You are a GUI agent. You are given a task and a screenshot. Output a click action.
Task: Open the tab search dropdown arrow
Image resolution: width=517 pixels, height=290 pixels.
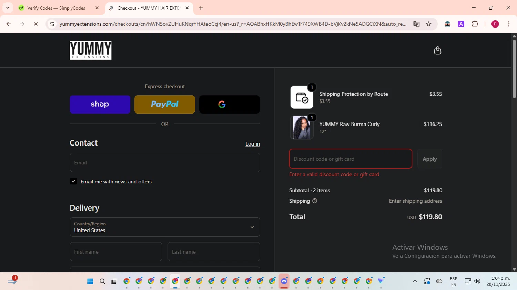8,8
